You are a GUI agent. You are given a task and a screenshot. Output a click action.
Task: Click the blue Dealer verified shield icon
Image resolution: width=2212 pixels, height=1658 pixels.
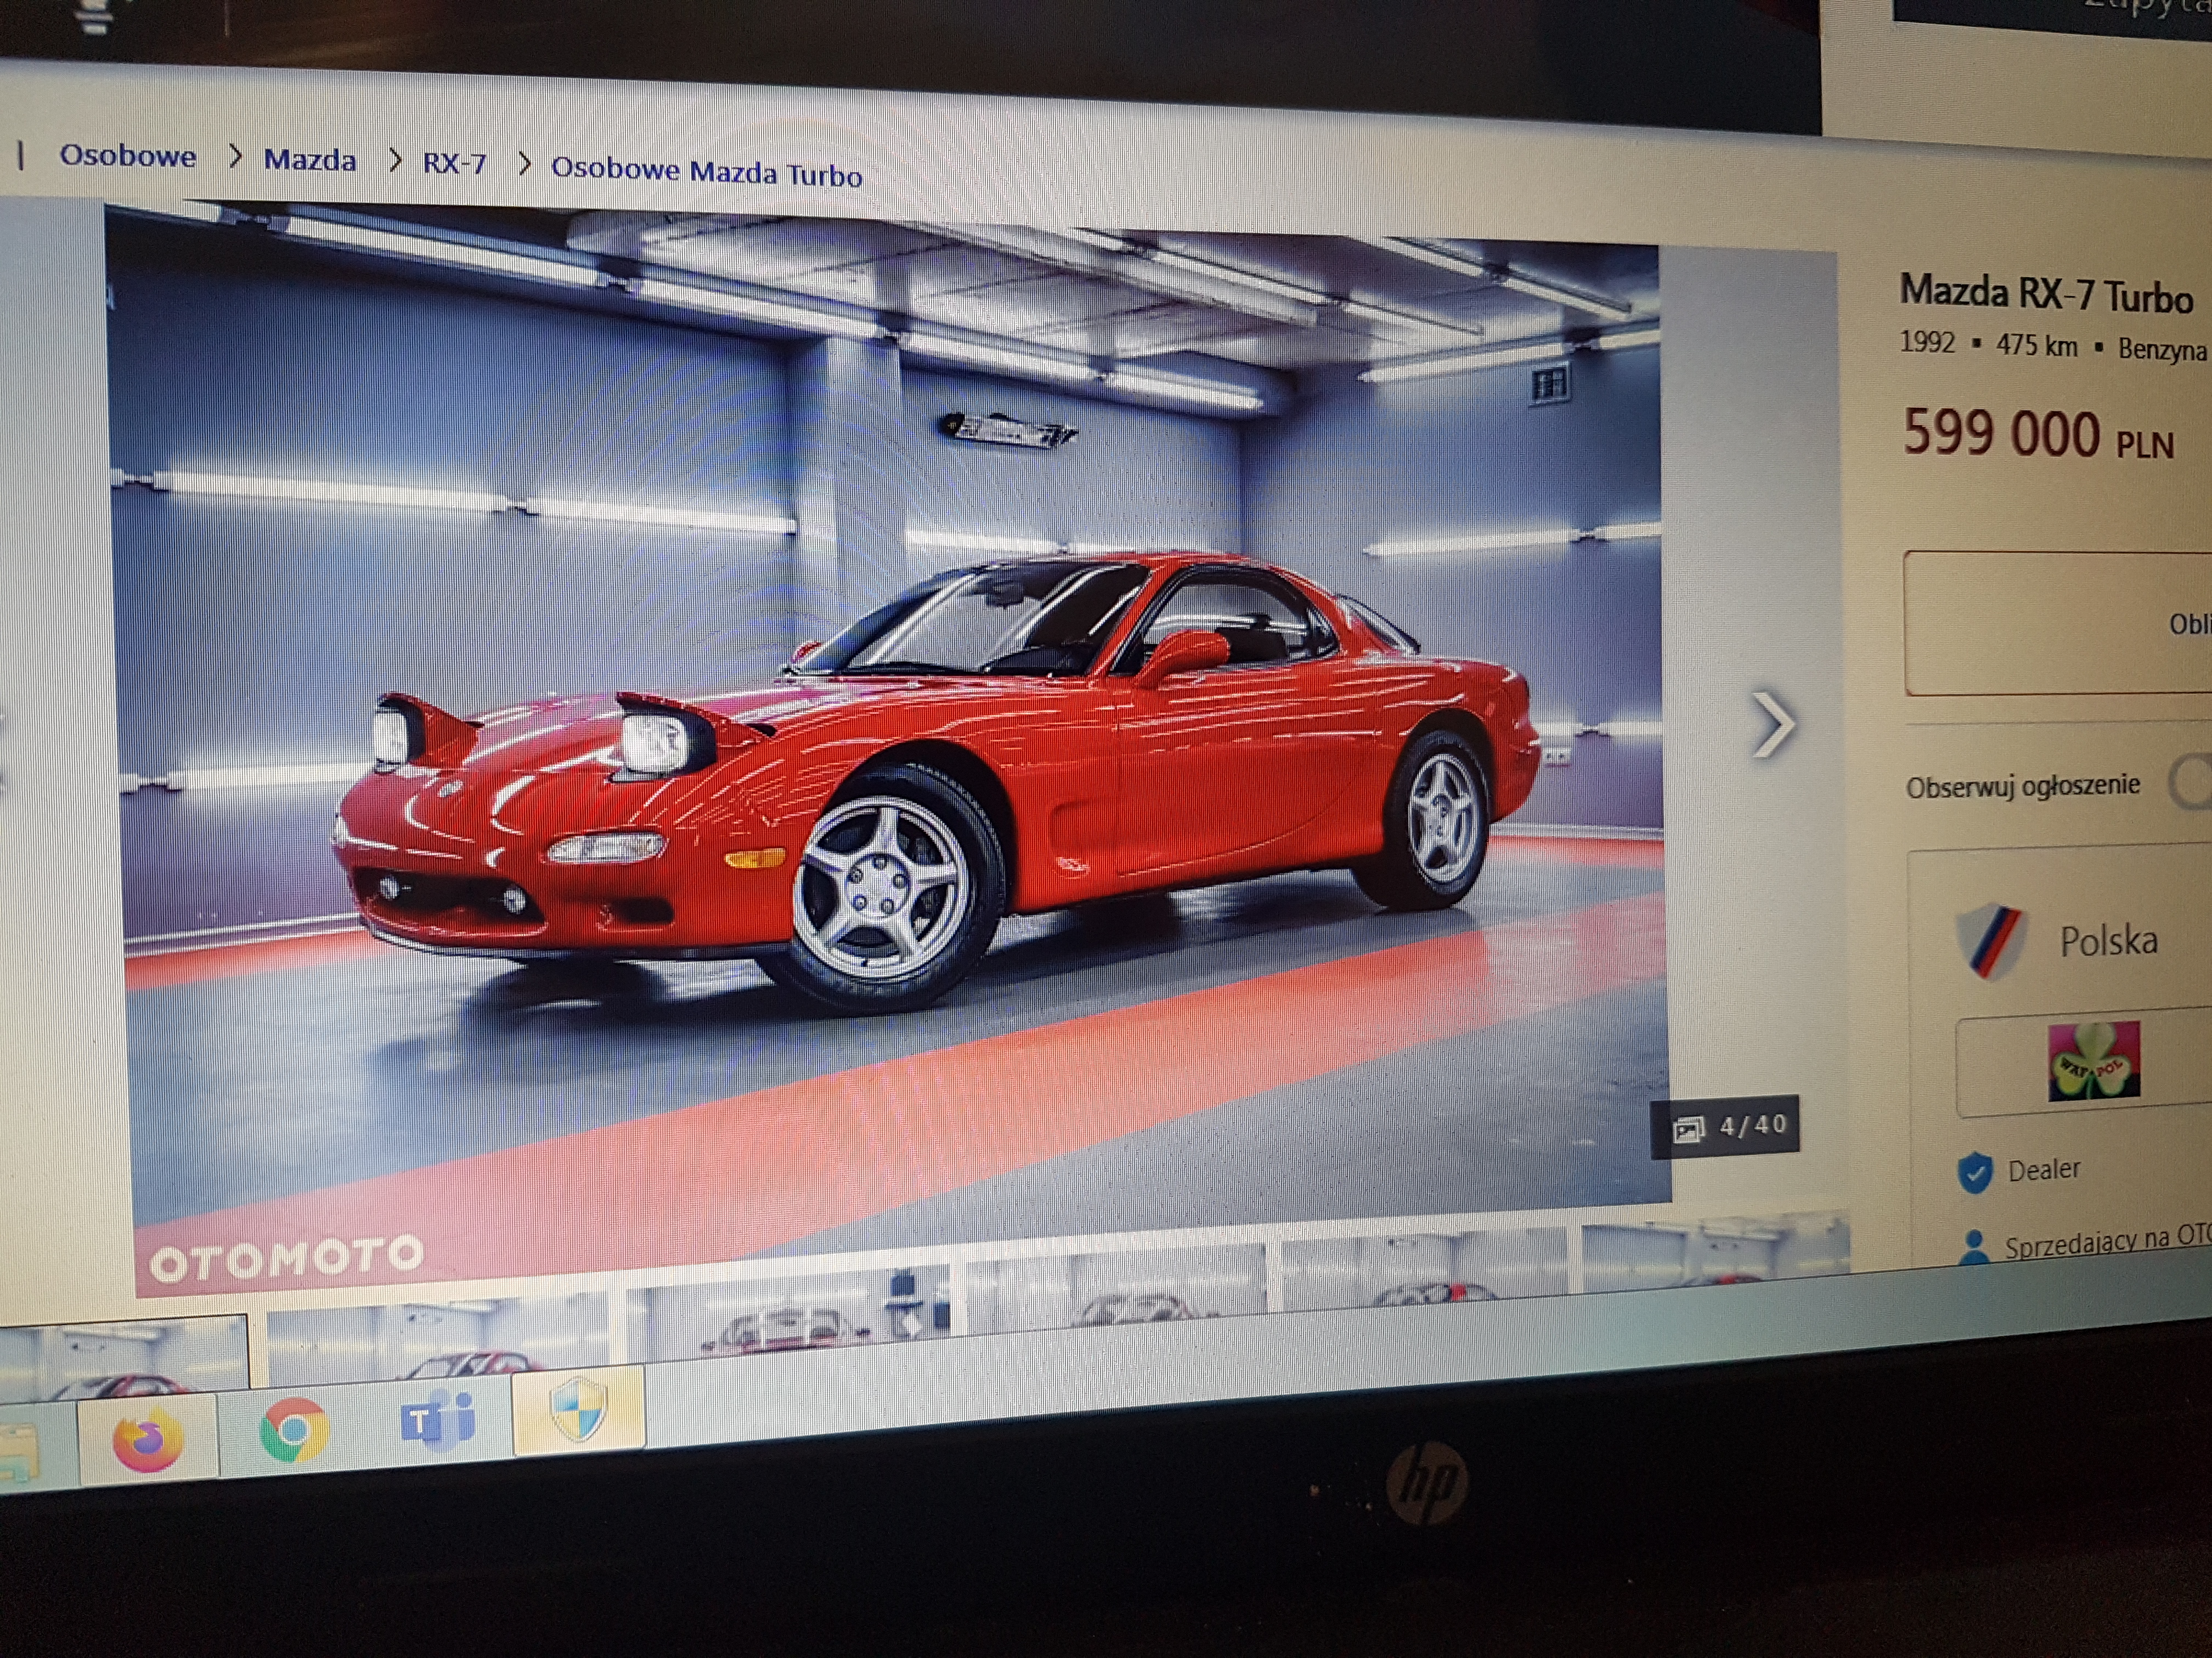click(1974, 1171)
